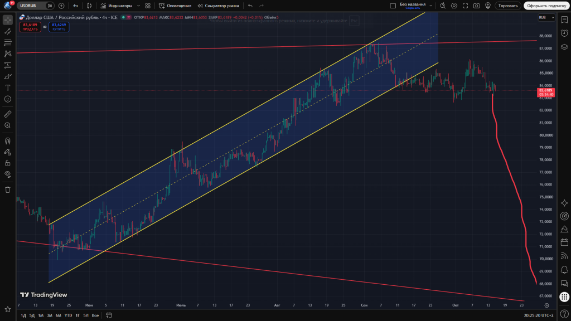Image resolution: width=571 pixels, height=321 pixels.
Task: Open the watchlist panel in right sidebar
Action: click(564, 20)
